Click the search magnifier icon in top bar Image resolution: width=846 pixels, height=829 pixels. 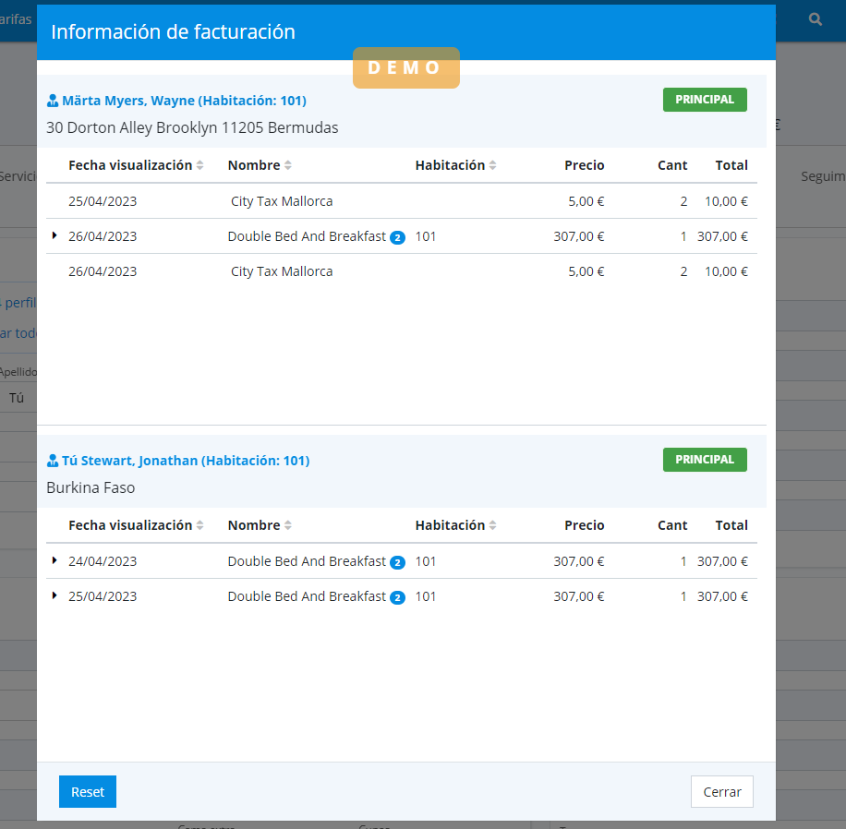(x=815, y=19)
